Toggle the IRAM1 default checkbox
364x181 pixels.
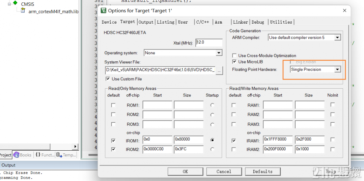234,141
